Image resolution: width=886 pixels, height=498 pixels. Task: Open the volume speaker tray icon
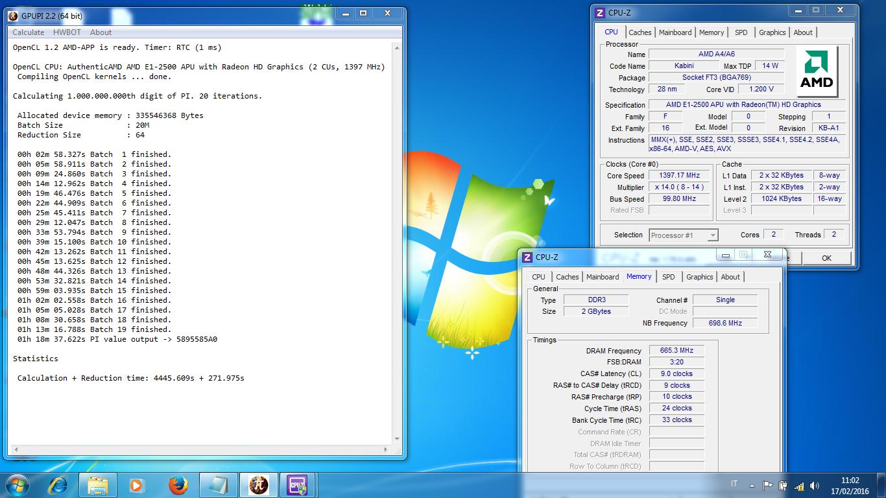tap(815, 485)
